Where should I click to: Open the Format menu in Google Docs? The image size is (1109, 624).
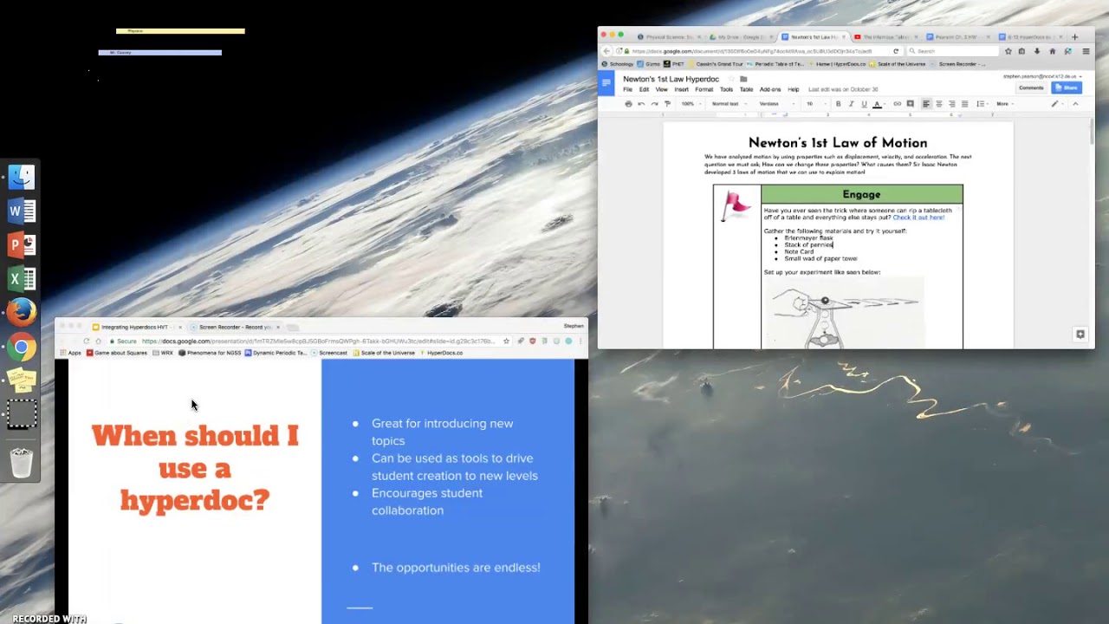point(704,89)
